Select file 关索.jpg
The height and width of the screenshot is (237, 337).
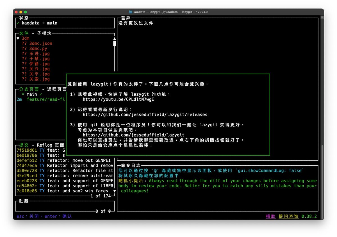pyautogui.click(x=36, y=79)
